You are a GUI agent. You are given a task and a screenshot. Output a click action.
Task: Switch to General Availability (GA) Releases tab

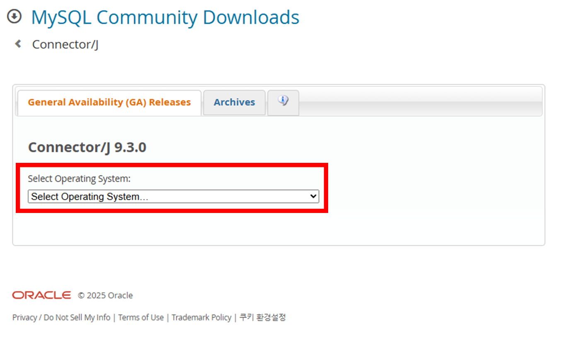[109, 102]
